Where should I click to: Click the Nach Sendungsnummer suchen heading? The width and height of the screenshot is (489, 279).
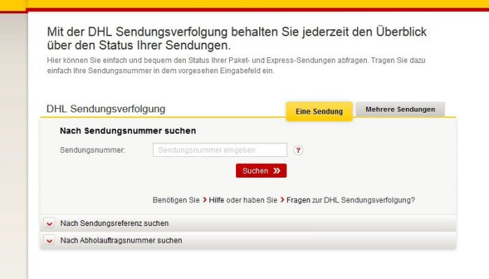click(128, 131)
